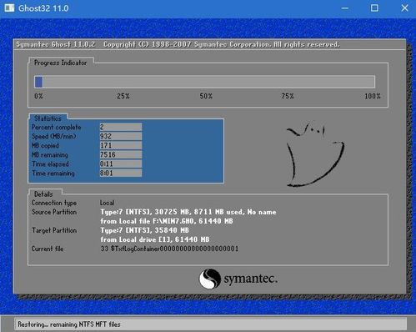Click the Current file label
Viewport: 416px width, 332px height.
(x=48, y=249)
